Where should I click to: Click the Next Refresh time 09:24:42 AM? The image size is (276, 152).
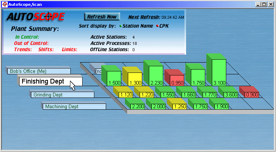click(x=173, y=17)
